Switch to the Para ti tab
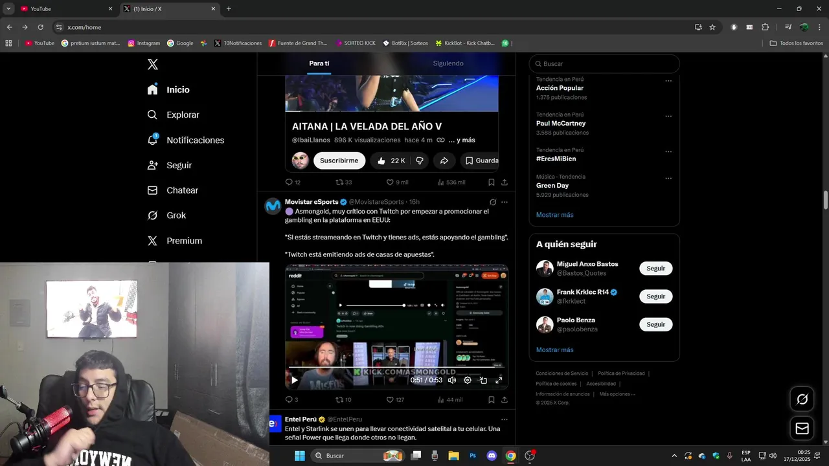The image size is (829, 466). pos(319,63)
